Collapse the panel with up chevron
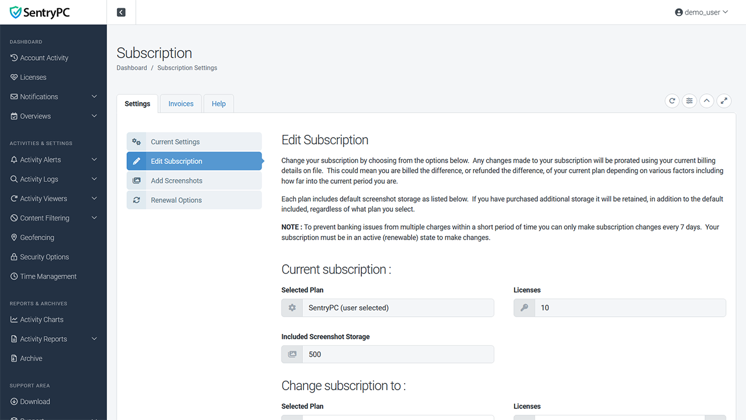746x420 pixels. click(x=706, y=101)
